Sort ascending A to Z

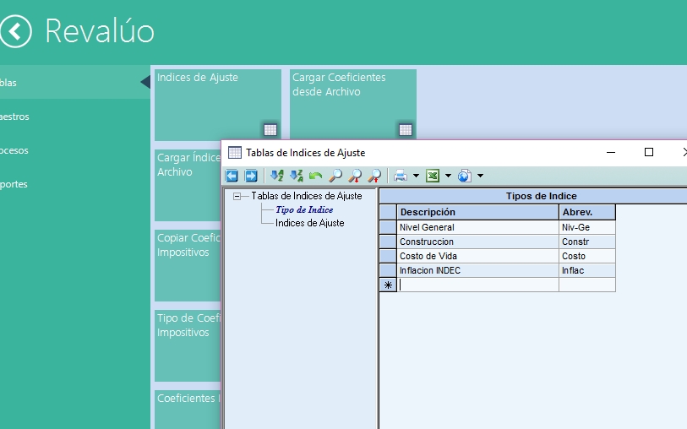click(x=277, y=176)
